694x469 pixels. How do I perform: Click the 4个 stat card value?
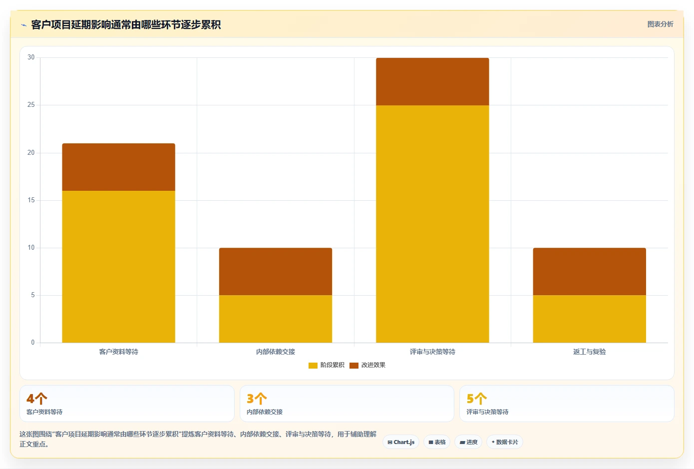click(37, 399)
